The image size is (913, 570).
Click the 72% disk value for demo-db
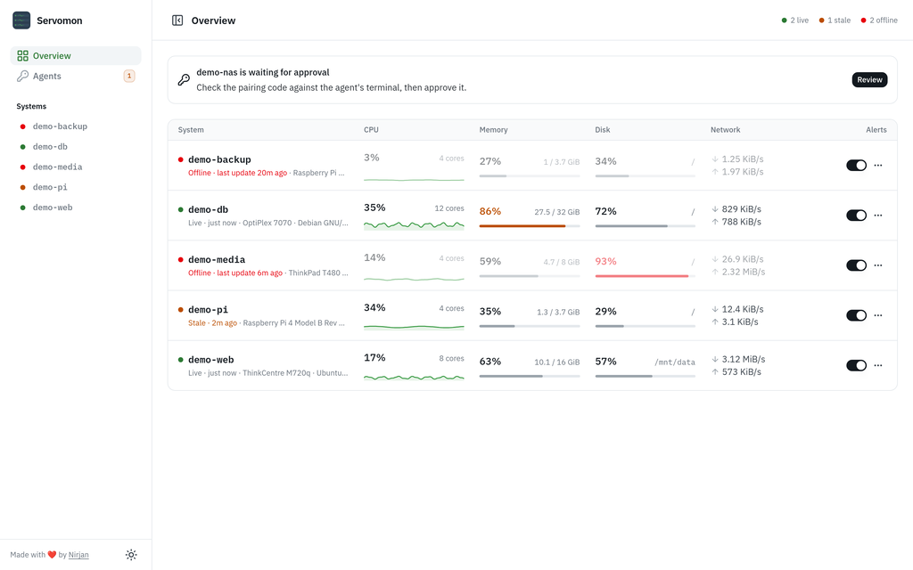[x=605, y=211]
